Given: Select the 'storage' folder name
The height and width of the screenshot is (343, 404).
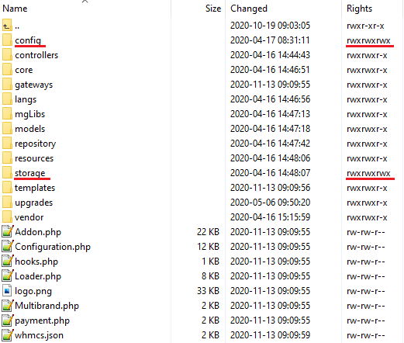Looking at the screenshot, I should (x=30, y=174).
